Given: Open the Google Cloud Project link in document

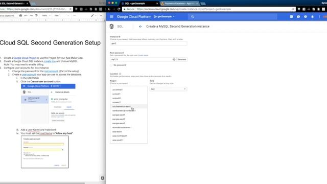Looking at the screenshot, I should click(x=25, y=58).
